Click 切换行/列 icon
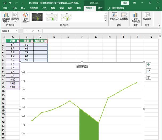162x140 pixels. tap(115, 16)
